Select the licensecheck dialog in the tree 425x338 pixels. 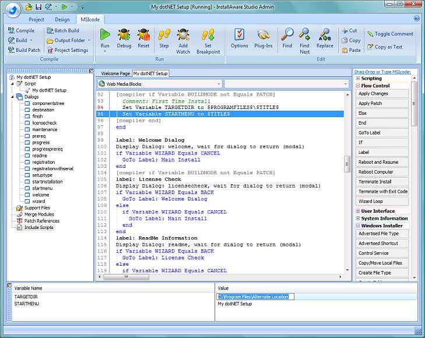tap(44, 123)
